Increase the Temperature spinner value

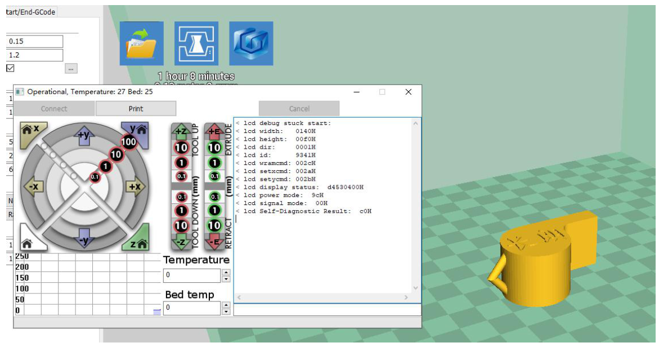pyautogui.click(x=226, y=272)
